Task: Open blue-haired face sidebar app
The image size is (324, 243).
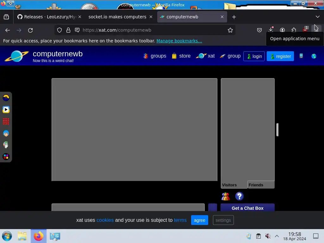Action: point(6,133)
